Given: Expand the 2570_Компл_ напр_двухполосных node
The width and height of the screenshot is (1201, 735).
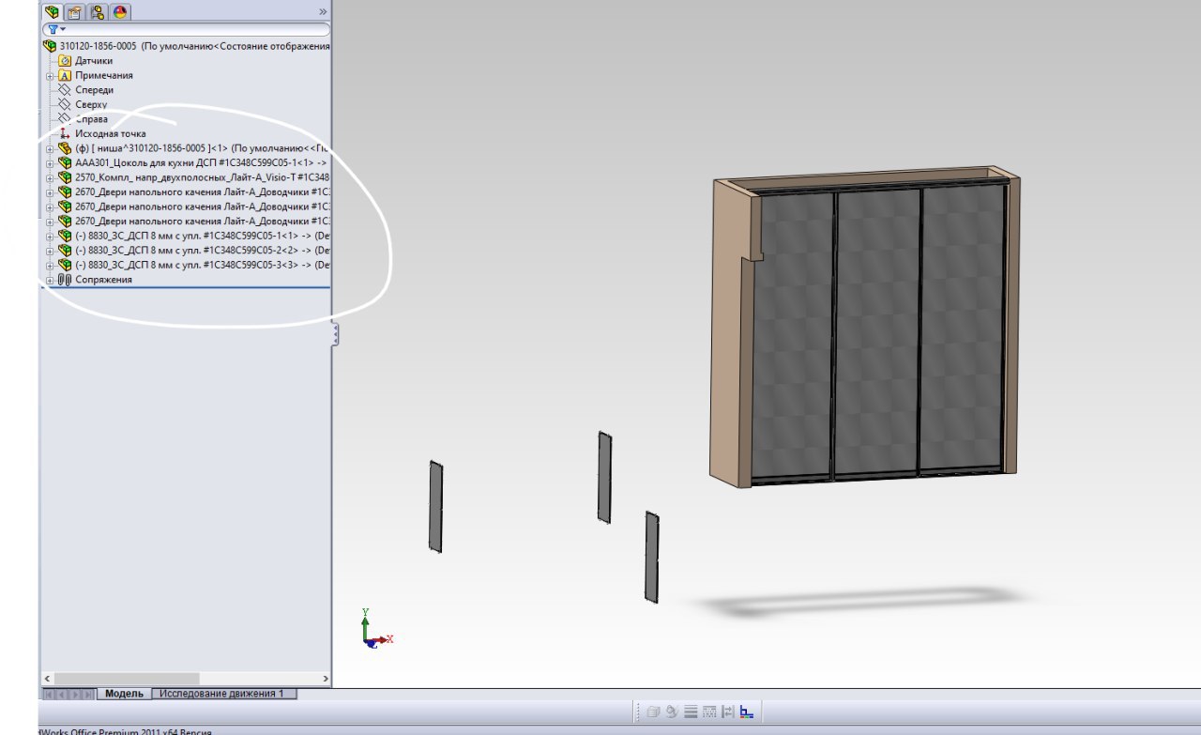Looking at the screenshot, I should [49, 177].
